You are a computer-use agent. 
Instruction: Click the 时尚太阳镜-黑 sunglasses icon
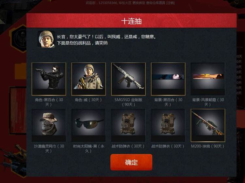click(89, 125)
